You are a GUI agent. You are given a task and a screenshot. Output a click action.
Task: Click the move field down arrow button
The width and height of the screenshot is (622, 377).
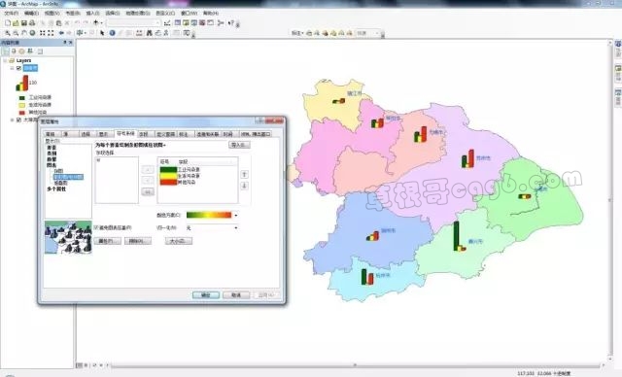pyautogui.click(x=244, y=186)
